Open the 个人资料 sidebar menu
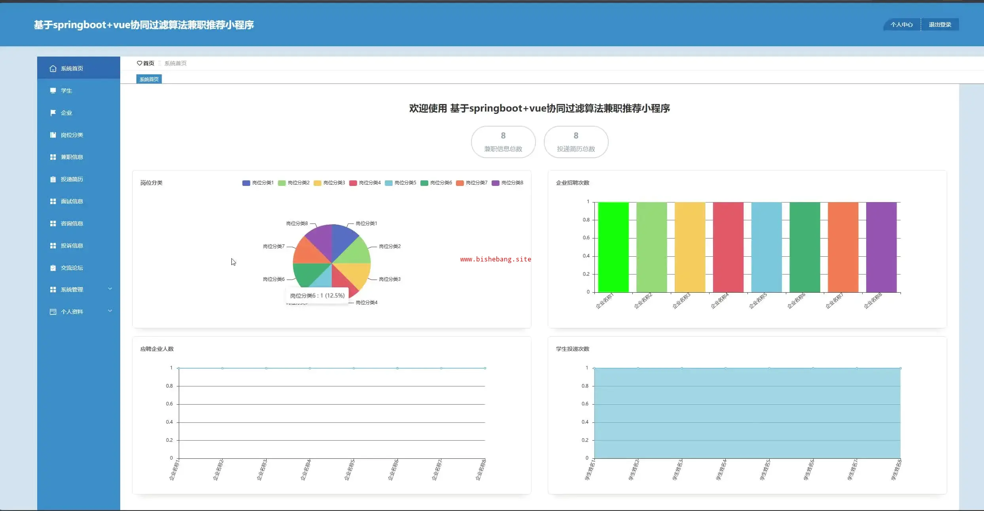984x511 pixels. [x=72, y=312]
